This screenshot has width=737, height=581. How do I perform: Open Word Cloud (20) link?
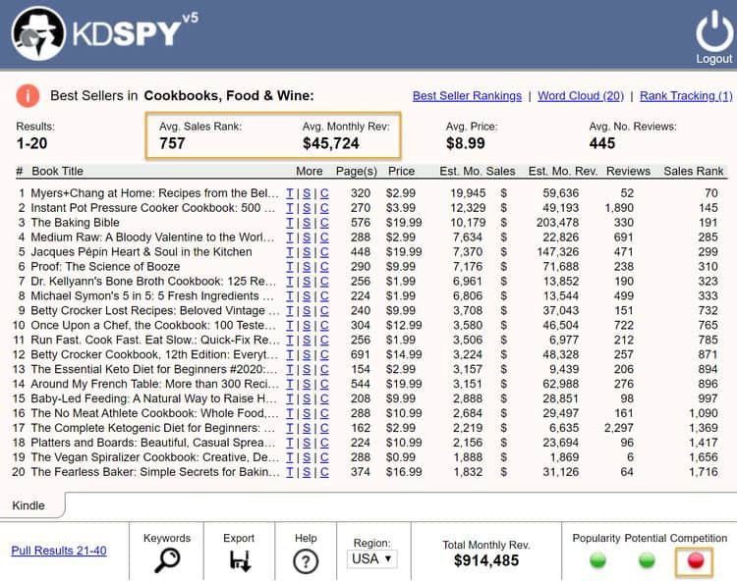pyautogui.click(x=581, y=96)
